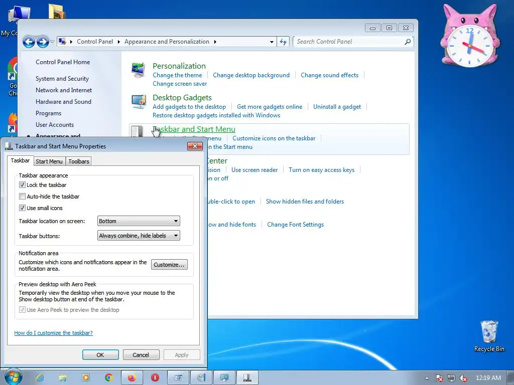Click the network tray icon

[x=451, y=378]
